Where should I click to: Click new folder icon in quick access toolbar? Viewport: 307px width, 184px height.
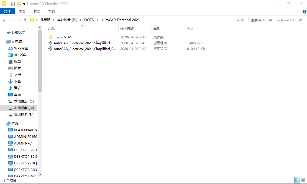point(19,4)
